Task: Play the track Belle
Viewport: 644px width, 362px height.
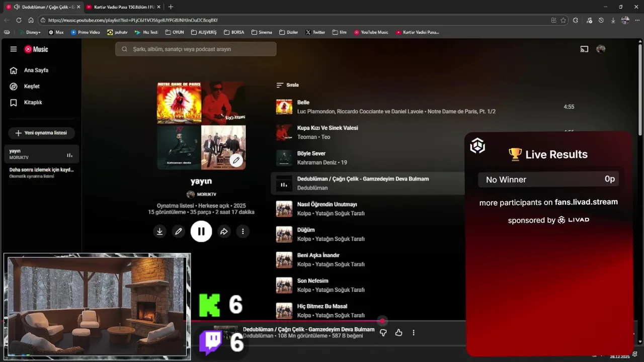Action: tap(303, 103)
